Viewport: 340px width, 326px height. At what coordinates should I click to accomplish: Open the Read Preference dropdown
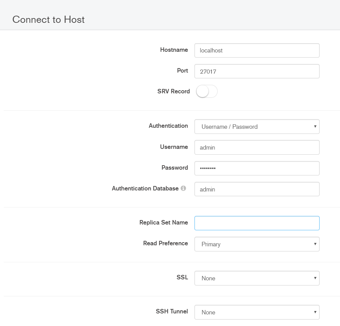pyautogui.click(x=257, y=244)
